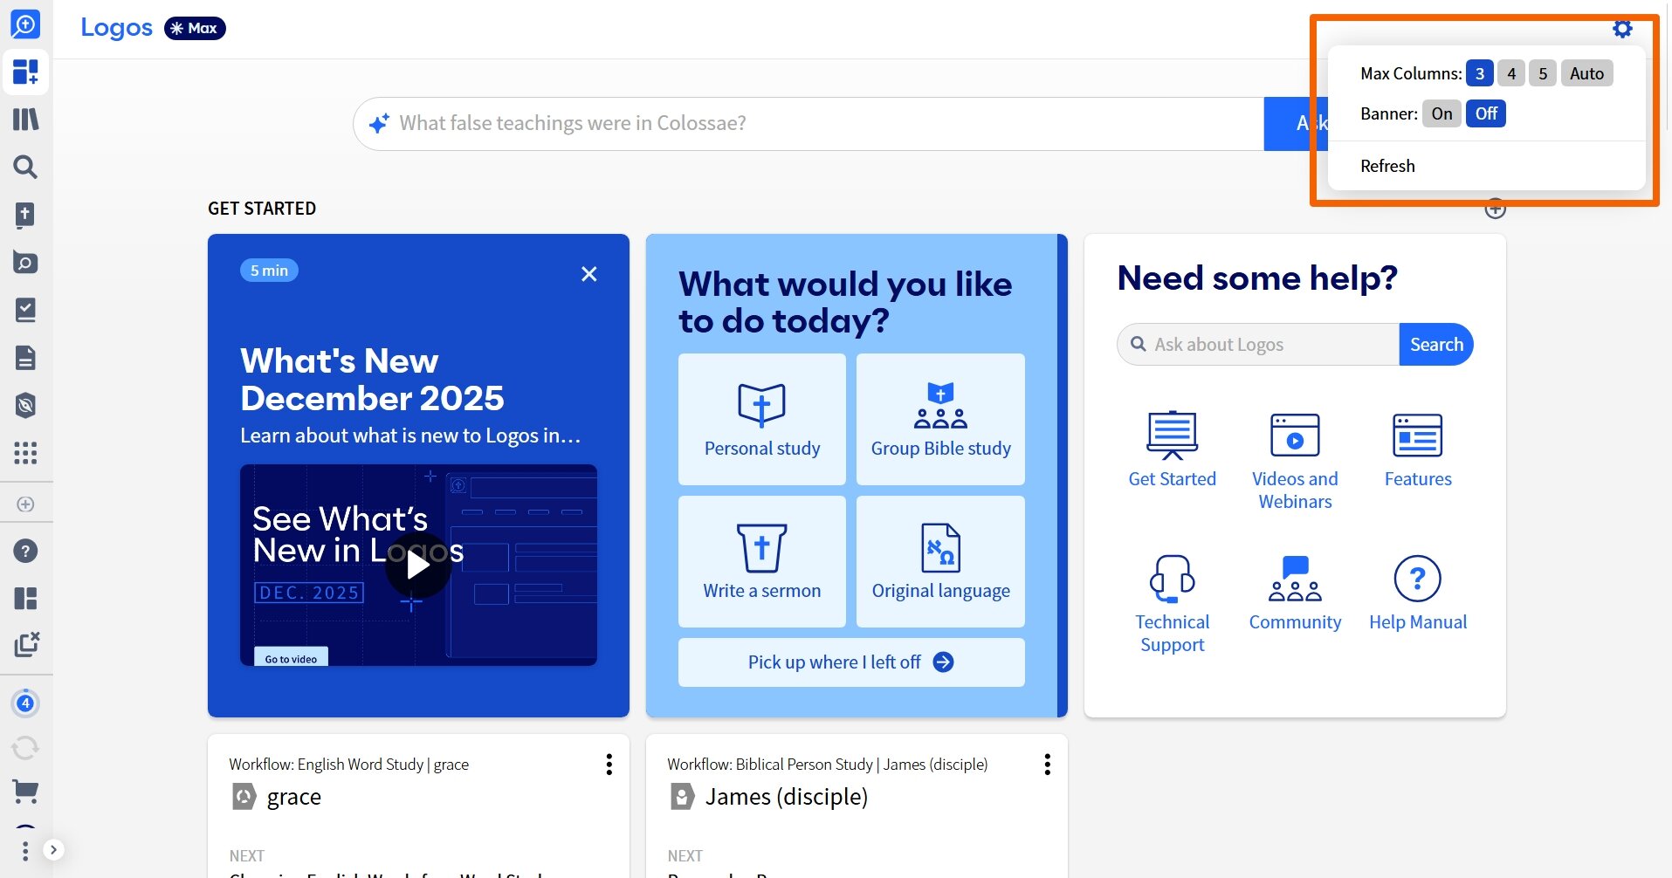The image size is (1672, 878).
Task: Click the Logos wordmark link
Action: tap(116, 28)
